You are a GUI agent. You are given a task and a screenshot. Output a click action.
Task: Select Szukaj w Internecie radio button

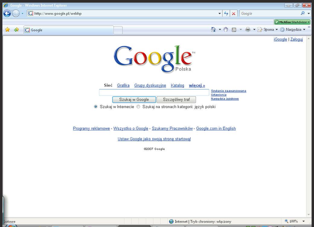[x=96, y=107]
